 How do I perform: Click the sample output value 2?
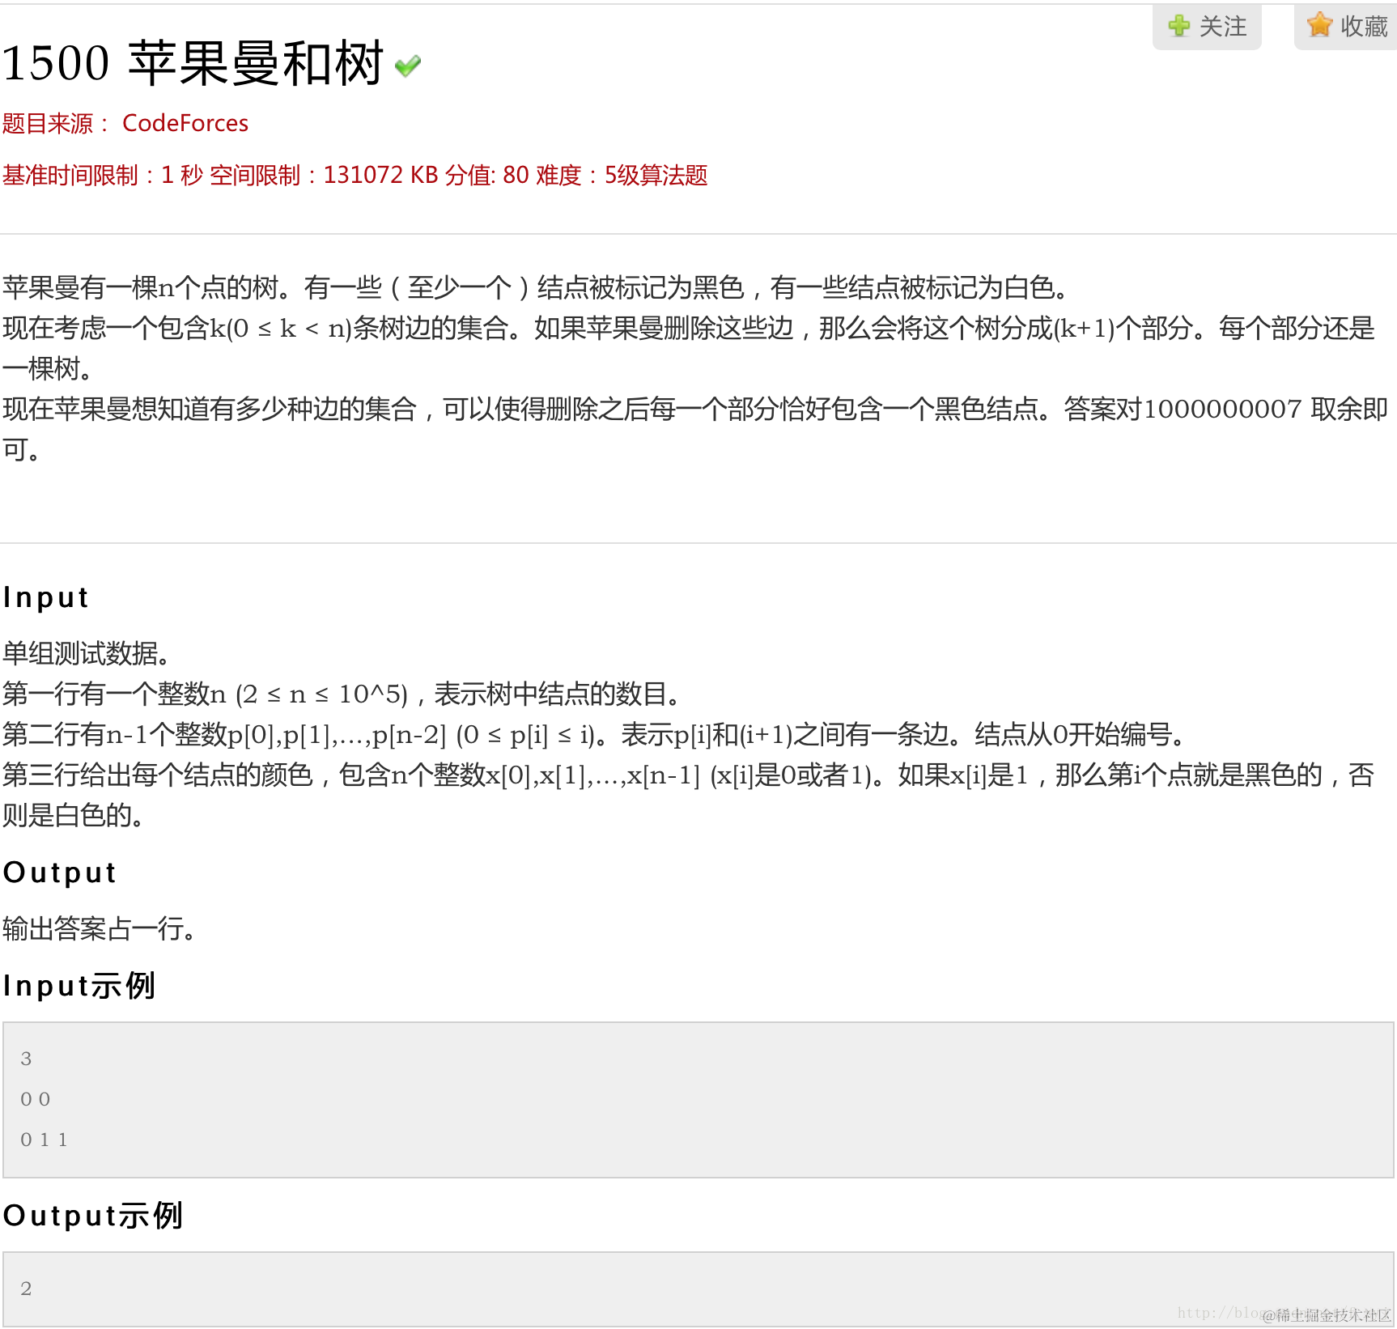coord(26,1289)
